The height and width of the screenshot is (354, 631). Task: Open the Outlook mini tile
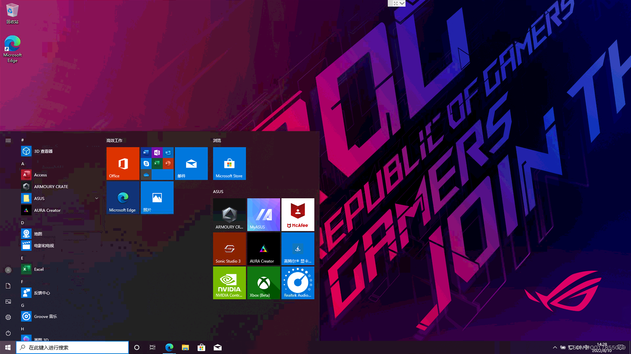point(168,152)
